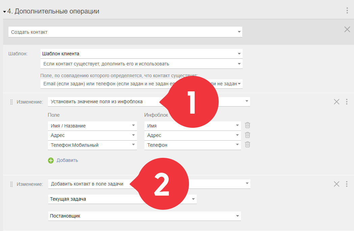Image resolution: width=354 pixels, height=231 pixels.
Task: Open the 'Если контакт существует' behavior dropdown
Action: click(x=141, y=64)
